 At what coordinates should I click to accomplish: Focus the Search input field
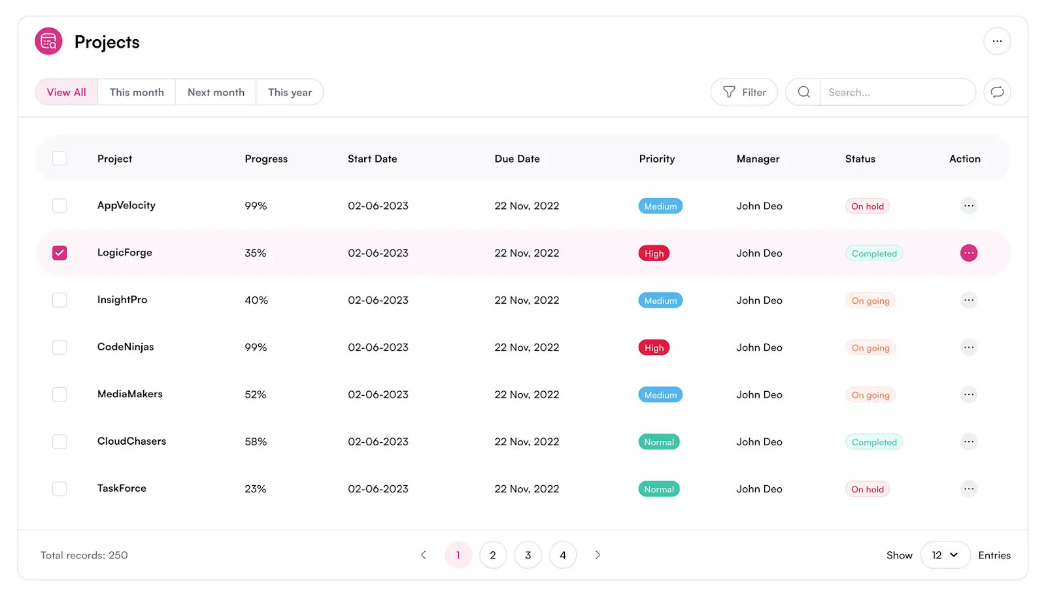[896, 92]
